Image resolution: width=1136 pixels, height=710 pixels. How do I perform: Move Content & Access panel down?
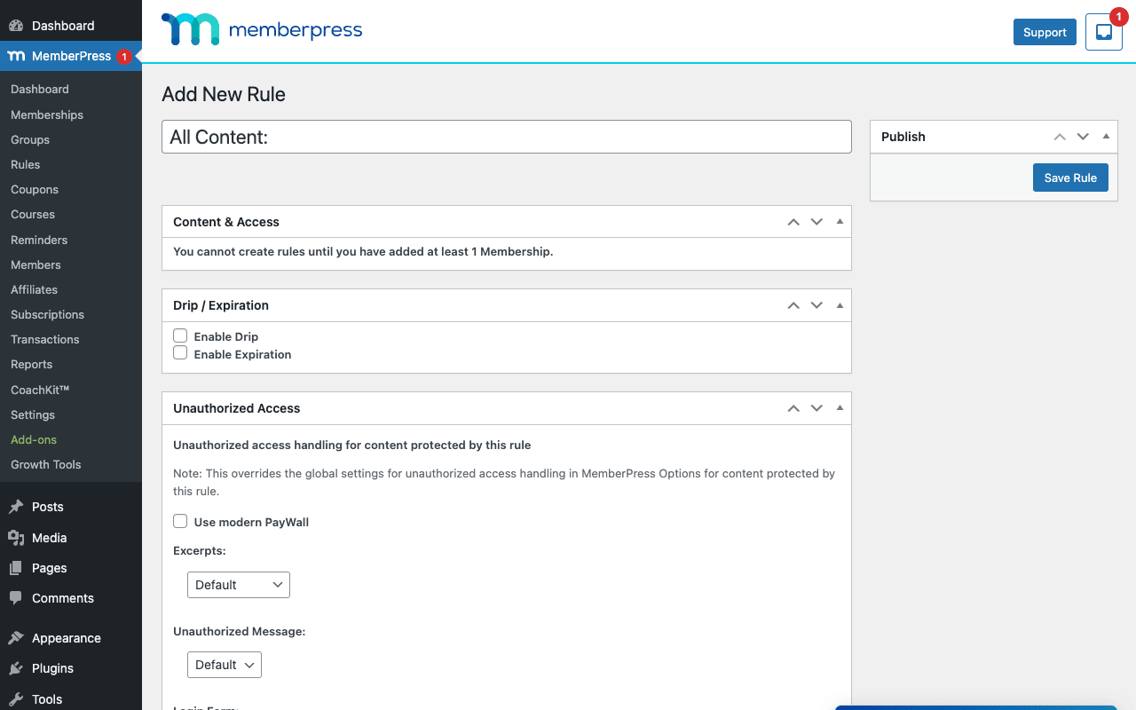816,222
